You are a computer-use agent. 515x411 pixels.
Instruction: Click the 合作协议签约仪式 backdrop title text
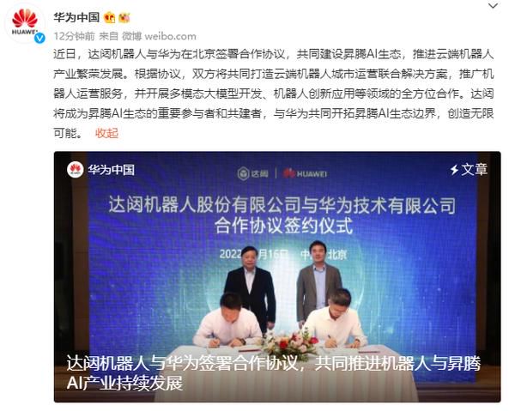click(x=284, y=226)
